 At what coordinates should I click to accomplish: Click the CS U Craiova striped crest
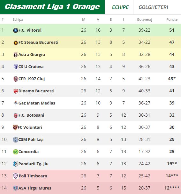[16, 67]
